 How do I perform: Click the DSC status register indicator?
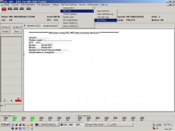click(x=32, y=118)
